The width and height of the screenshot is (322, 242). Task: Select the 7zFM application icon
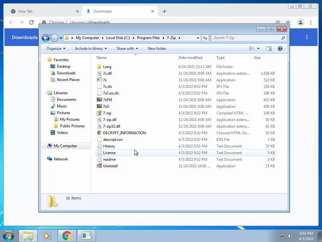[x=99, y=100]
